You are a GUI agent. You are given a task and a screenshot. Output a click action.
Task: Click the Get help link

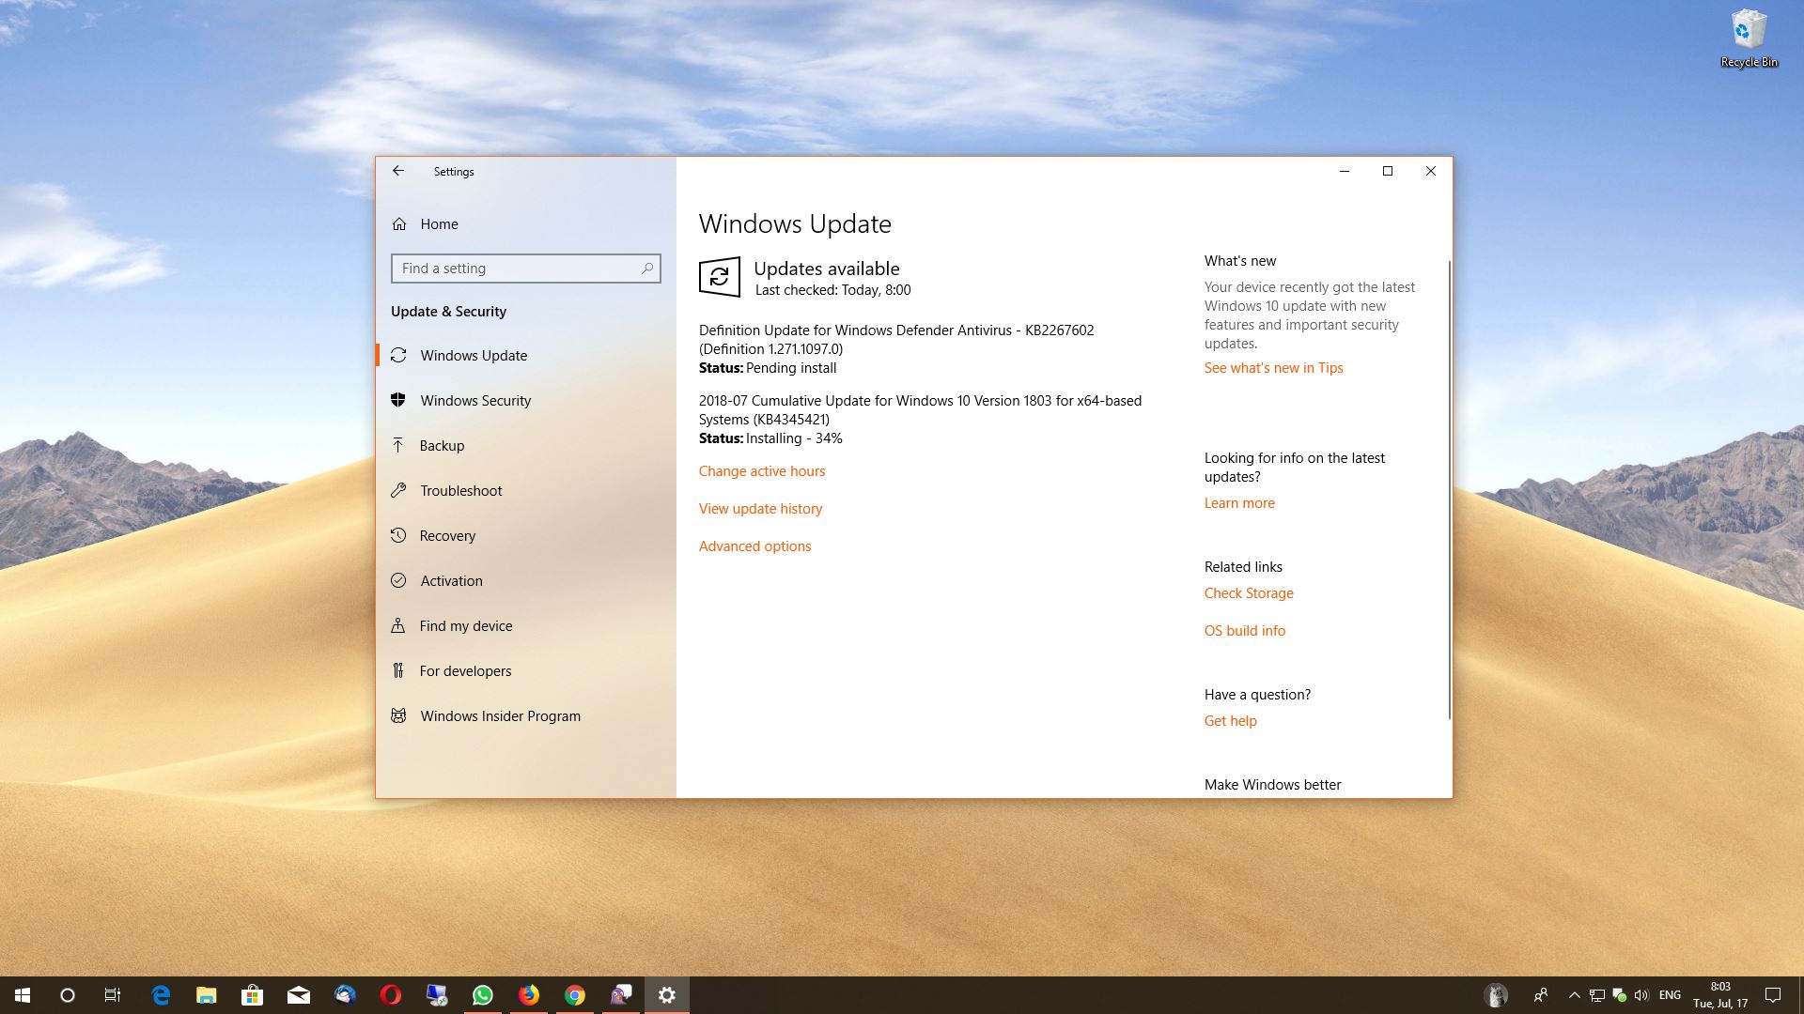pyautogui.click(x=1230, y=721)
